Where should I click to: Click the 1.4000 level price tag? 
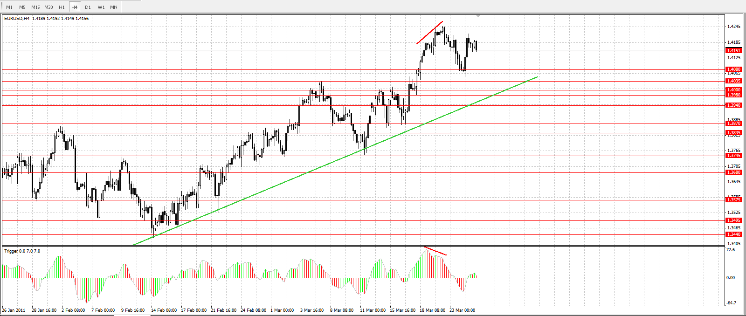point(734,90)
